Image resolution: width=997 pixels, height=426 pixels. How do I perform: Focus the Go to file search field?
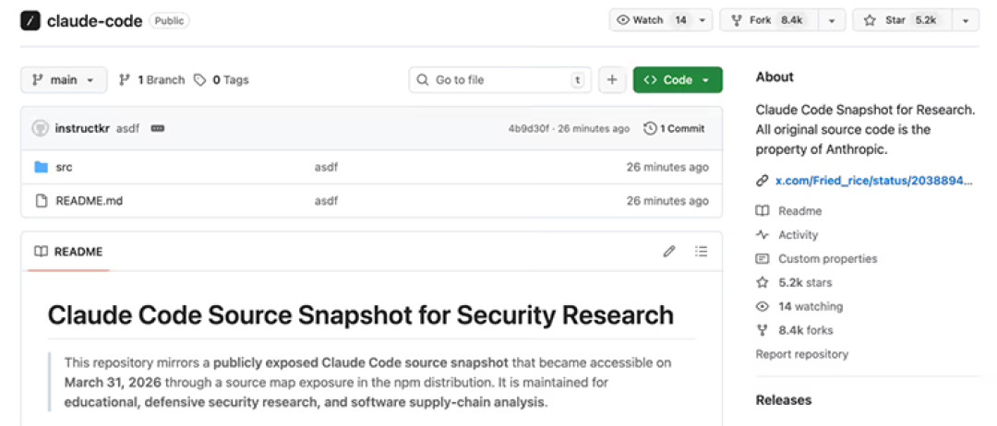tap(499, 80)
